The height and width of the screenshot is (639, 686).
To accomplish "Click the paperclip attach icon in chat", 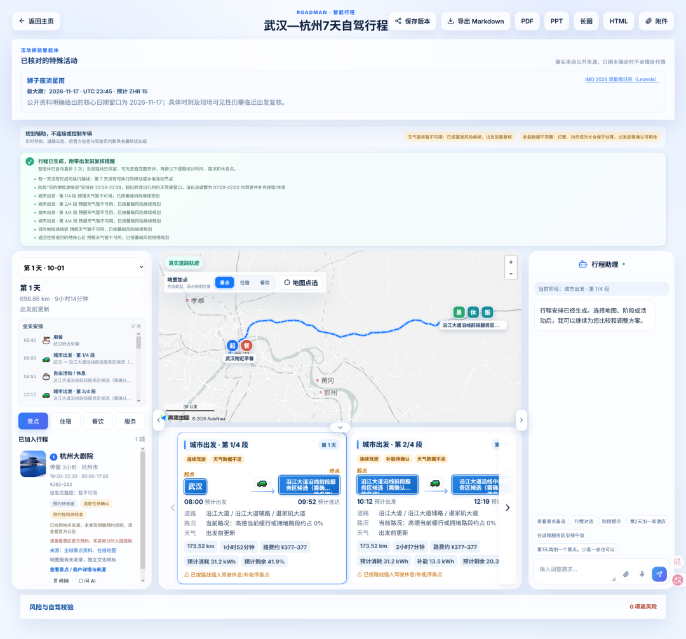I will click(x=626, y=574).
